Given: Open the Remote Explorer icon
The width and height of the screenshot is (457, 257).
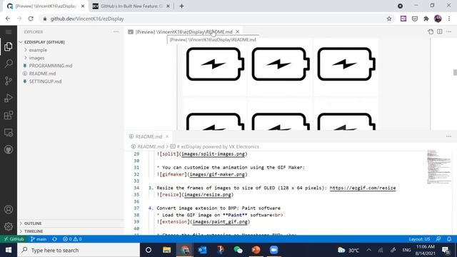Looking at the screenshot, I should pyautogui.click(x=9, y=133).
